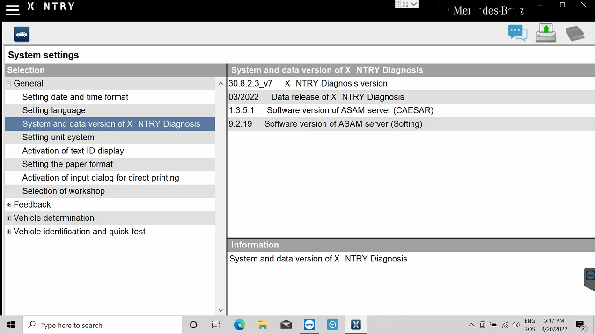This screenshot has height=334, width=595.
Task: Open TeamViewer from the taskbar
Action: click(309, 325)
